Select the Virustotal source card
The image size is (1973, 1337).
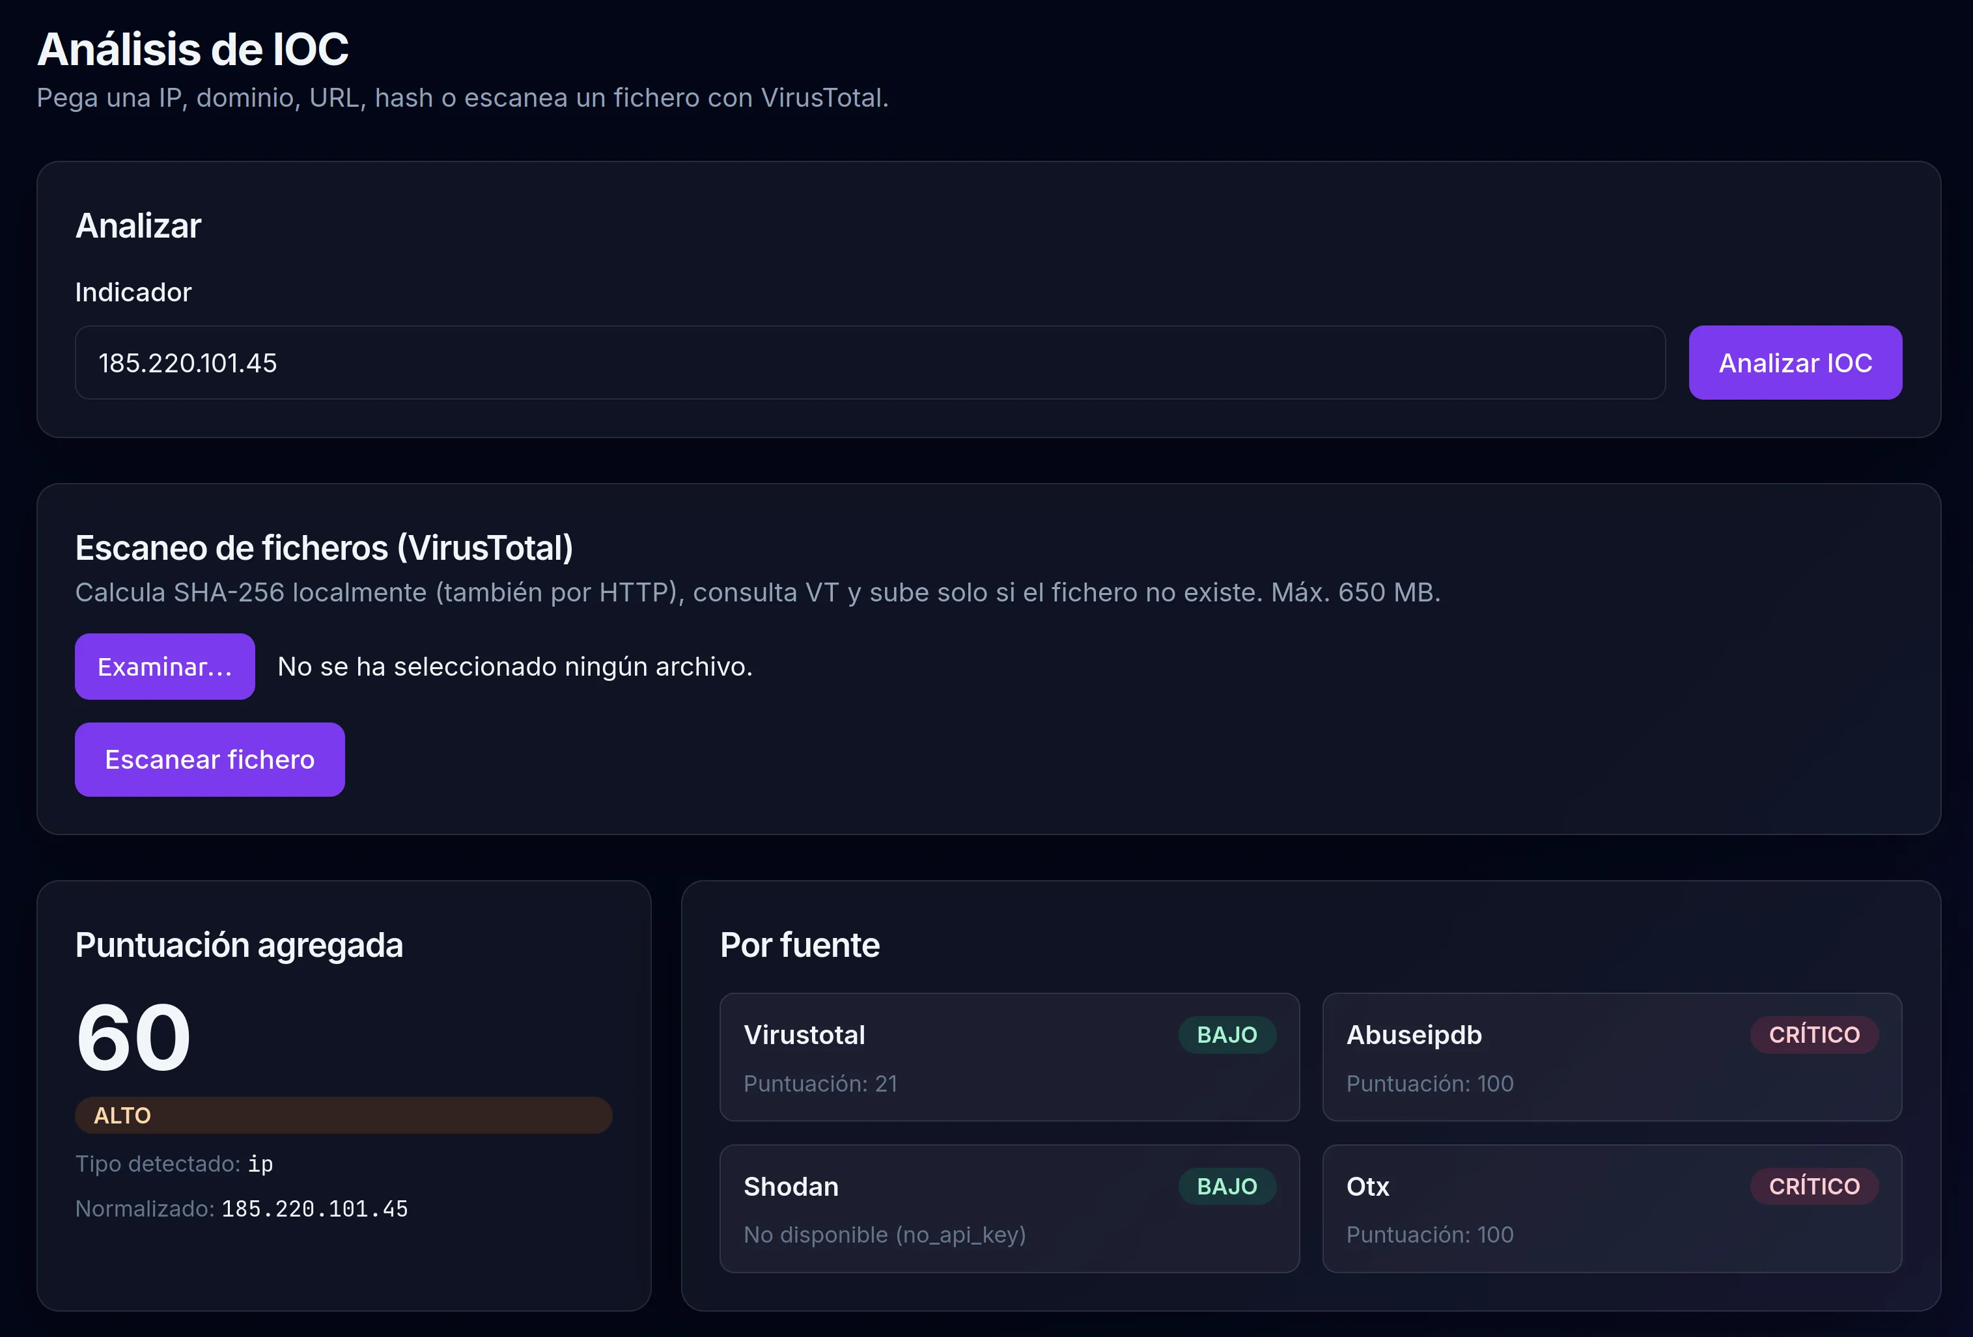[1009, 1057]
